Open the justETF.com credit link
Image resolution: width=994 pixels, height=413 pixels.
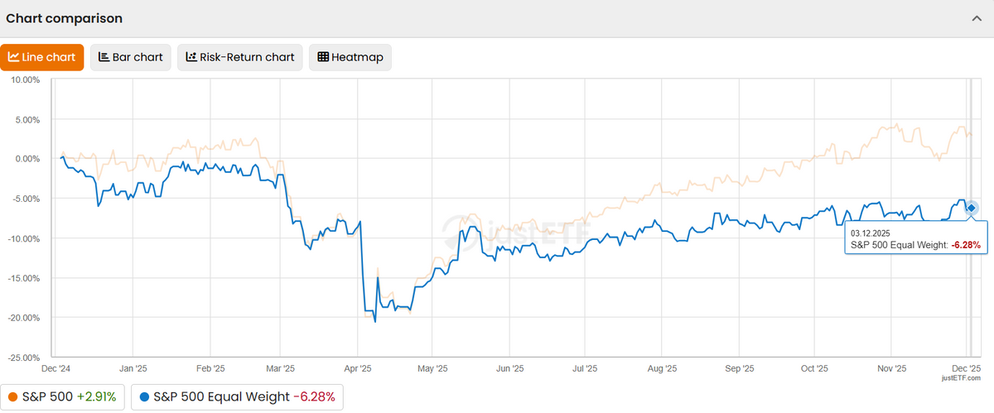[x=960, y=377]
